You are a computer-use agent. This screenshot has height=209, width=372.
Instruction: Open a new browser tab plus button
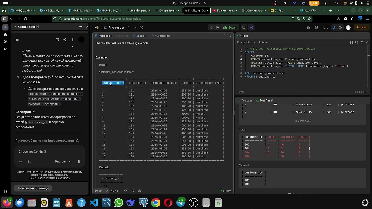pos(330,10)
